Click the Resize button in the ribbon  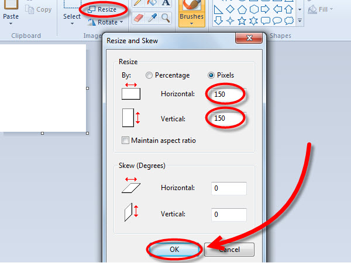tap(102, 10)
